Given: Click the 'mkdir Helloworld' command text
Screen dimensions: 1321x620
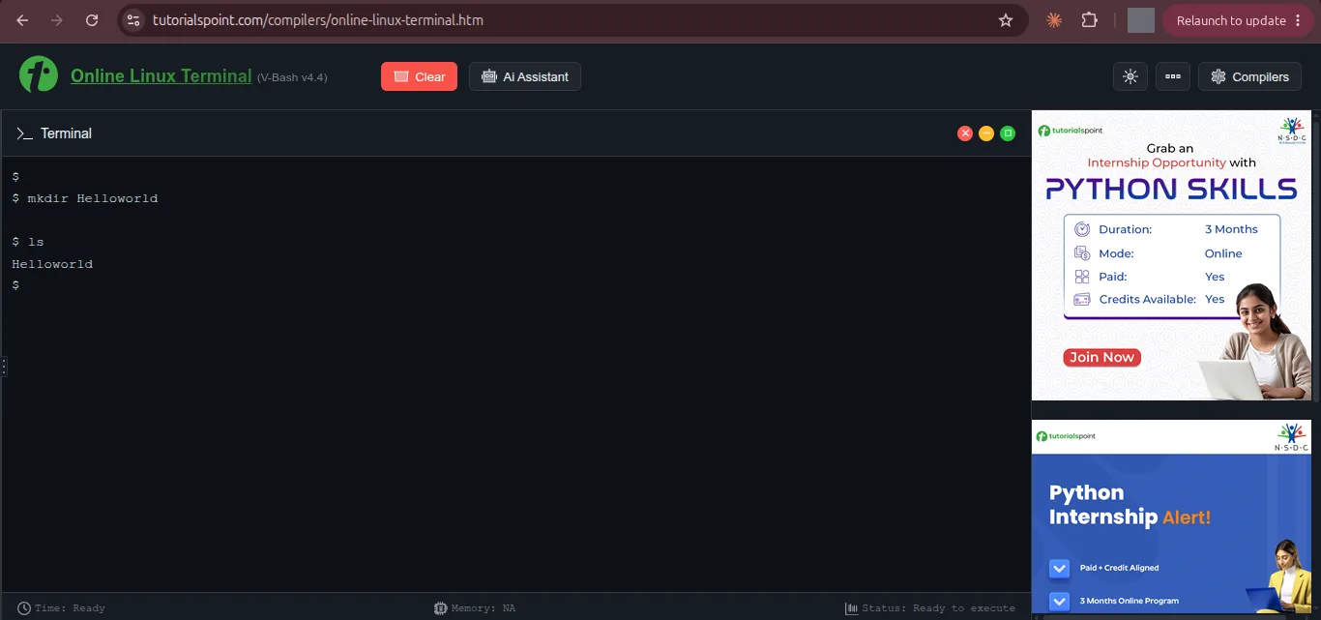Looking at the screenshot, I should (93, 198).
